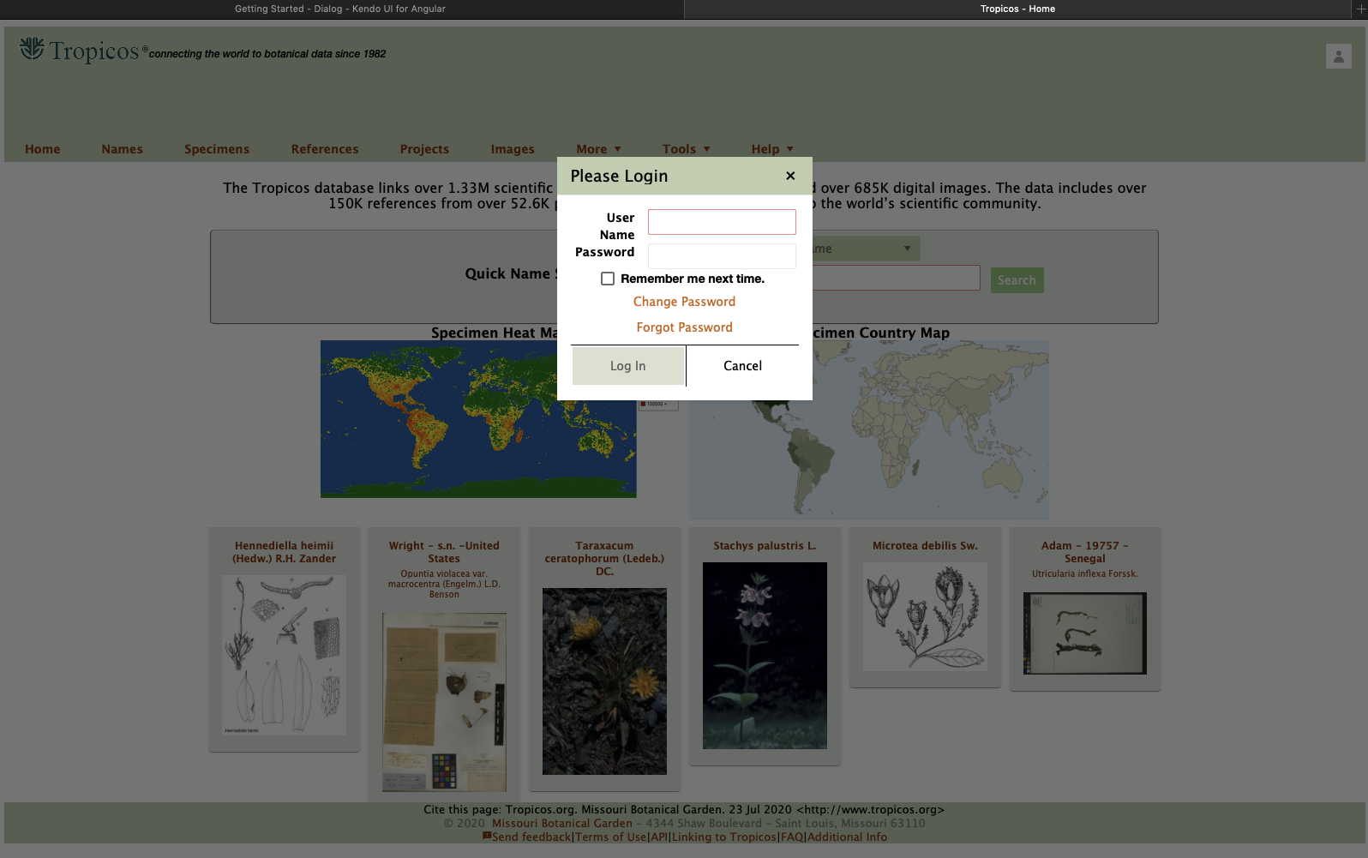
Task: Expand the More menu
Action: point(599,149)
